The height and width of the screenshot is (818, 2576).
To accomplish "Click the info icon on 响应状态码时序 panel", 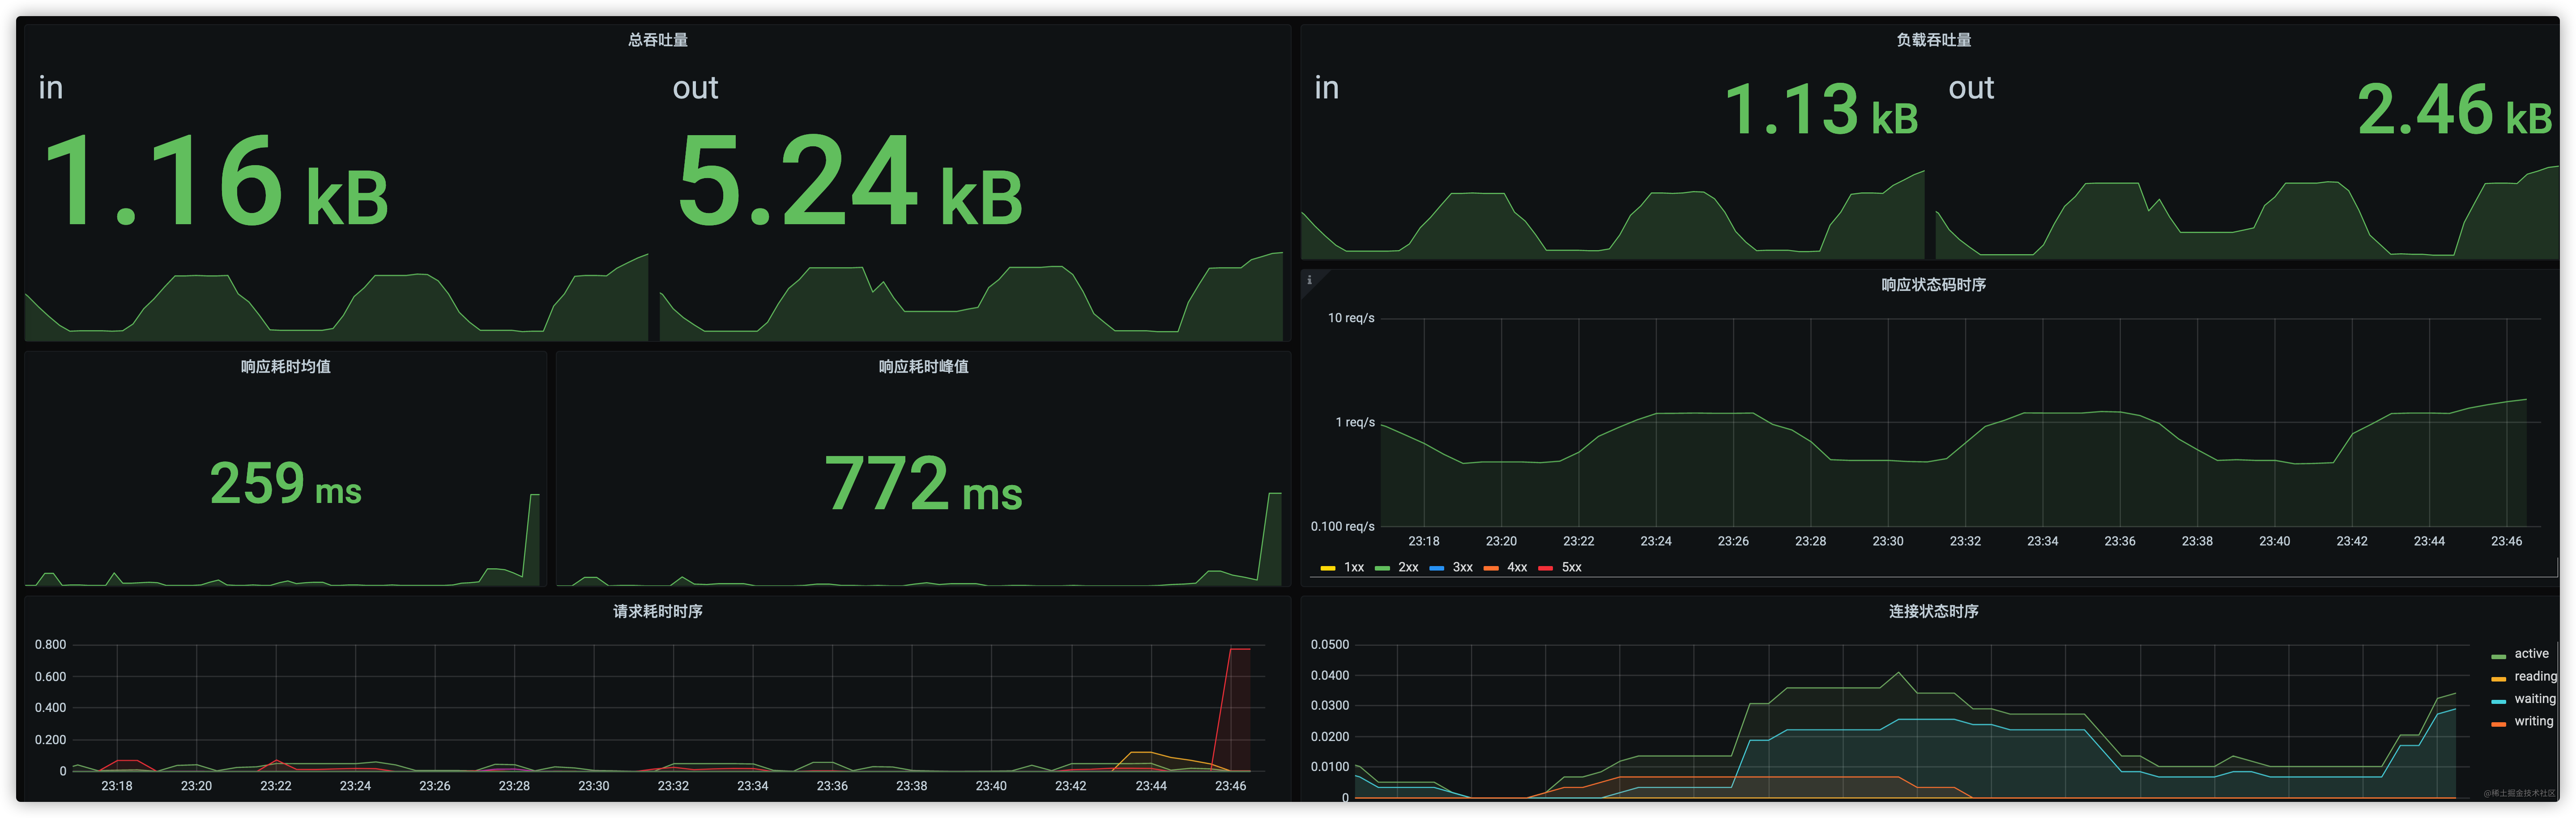I will [1309, 281].
